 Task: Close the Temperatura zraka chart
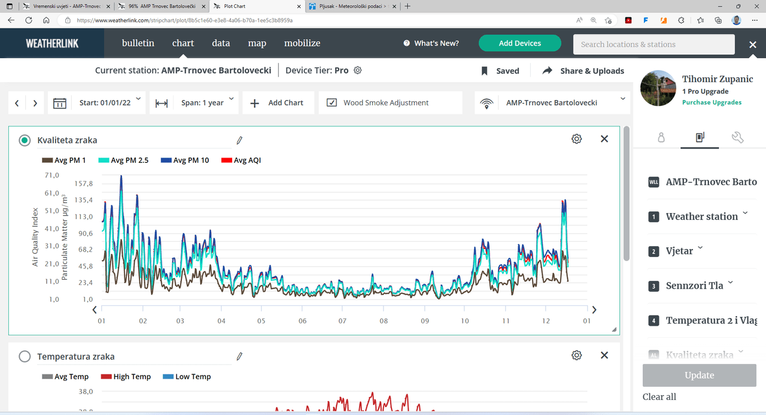pos(604,355)
